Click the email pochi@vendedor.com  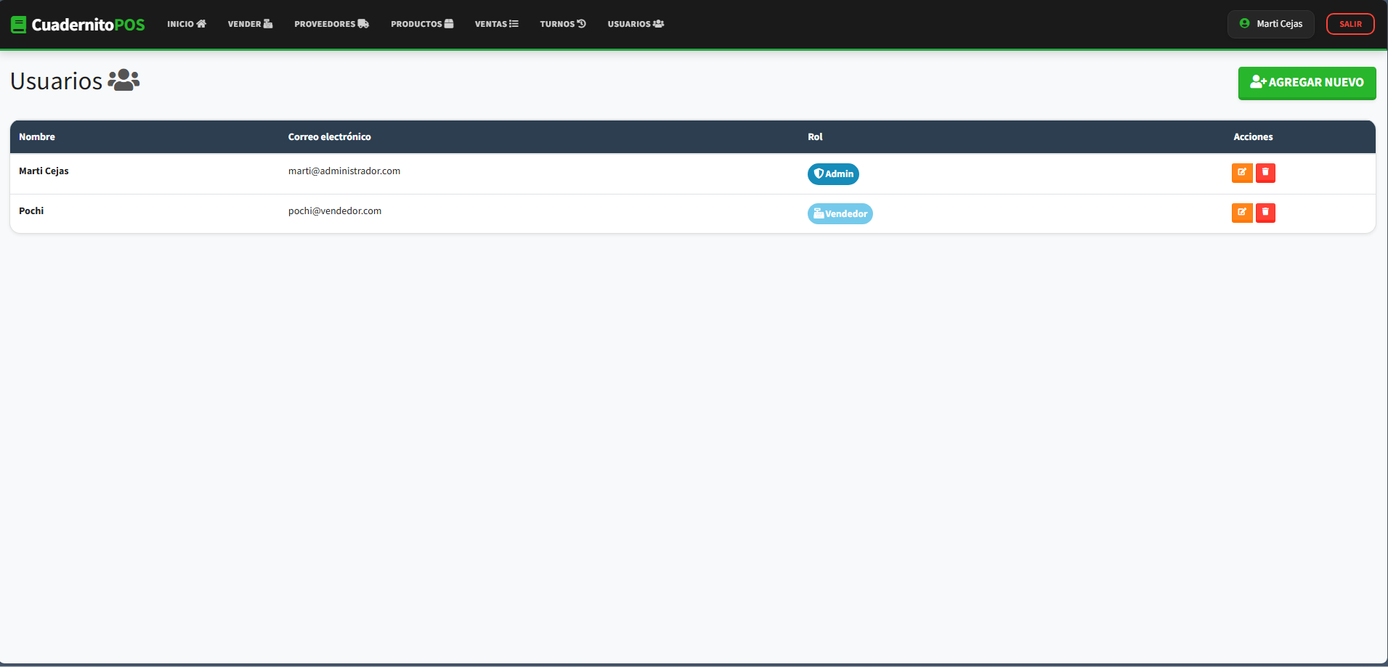pyautogui.click(x=335, y=211)
